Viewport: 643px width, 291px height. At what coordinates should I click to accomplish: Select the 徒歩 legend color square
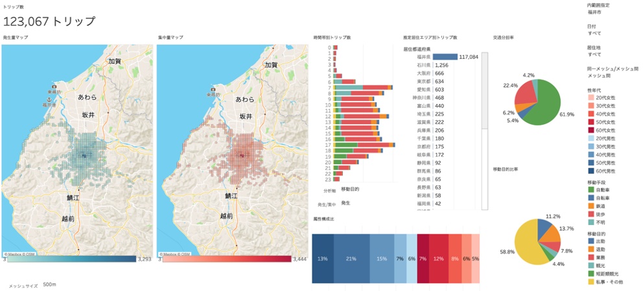[591, 213]
